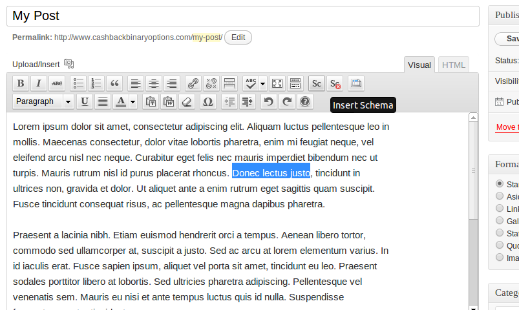The height and width of the screenshot is (310, 519).
Task: Click the highlighted my-post permalink slug
Action: point(207,37)
